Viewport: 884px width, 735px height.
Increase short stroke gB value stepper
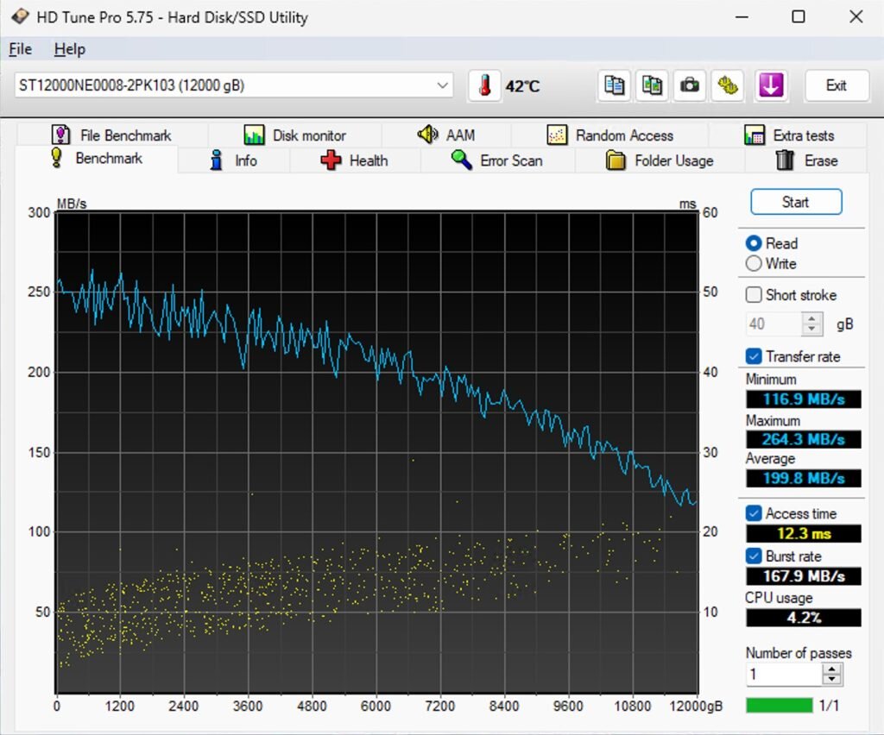point(811,319)
